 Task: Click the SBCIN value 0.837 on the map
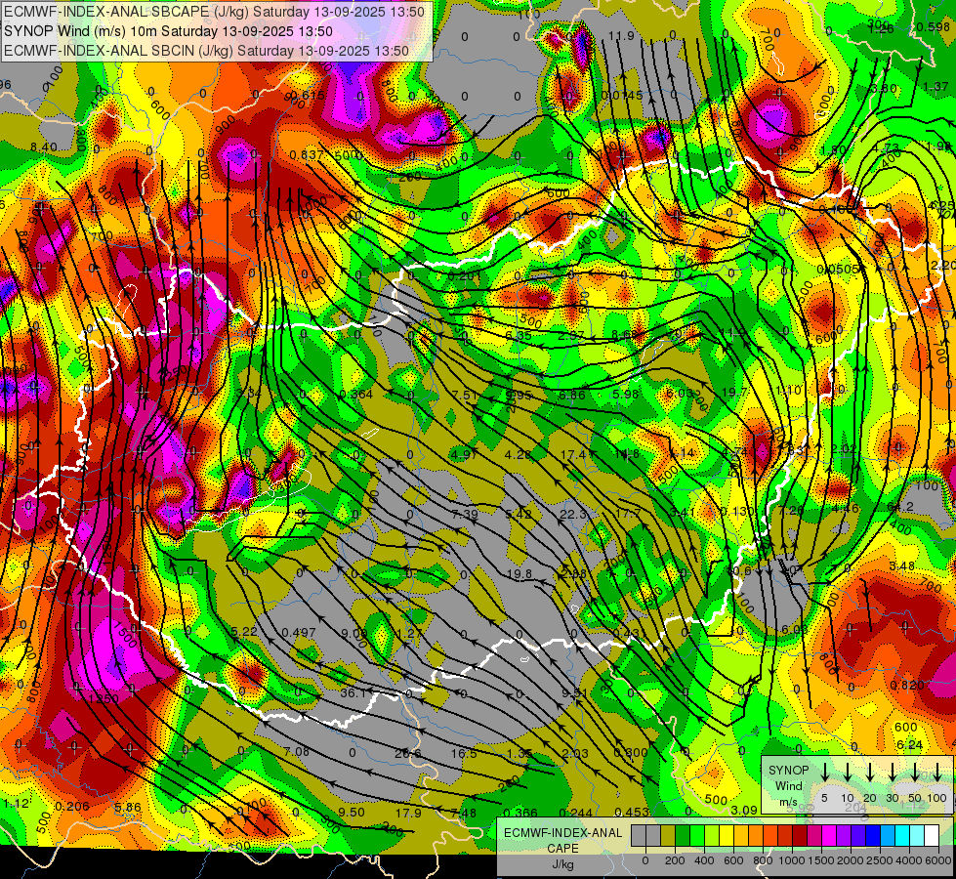(x=307, y=155)
